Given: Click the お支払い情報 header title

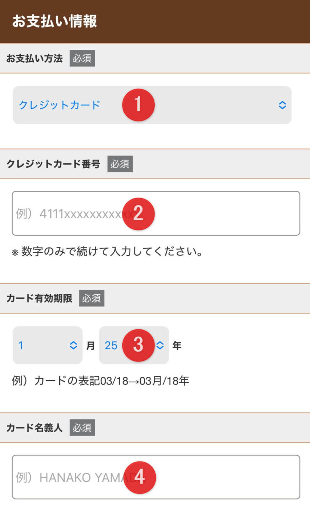Looking at the screenshot, I should click(x=55, y=21).
